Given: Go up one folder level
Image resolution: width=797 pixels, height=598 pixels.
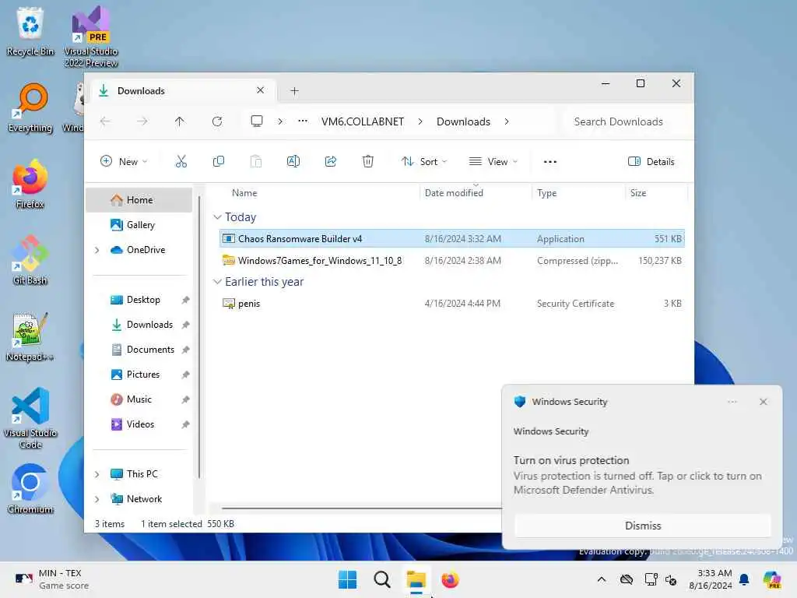Looking at the screenshot, I should click(x=180, y=121).
